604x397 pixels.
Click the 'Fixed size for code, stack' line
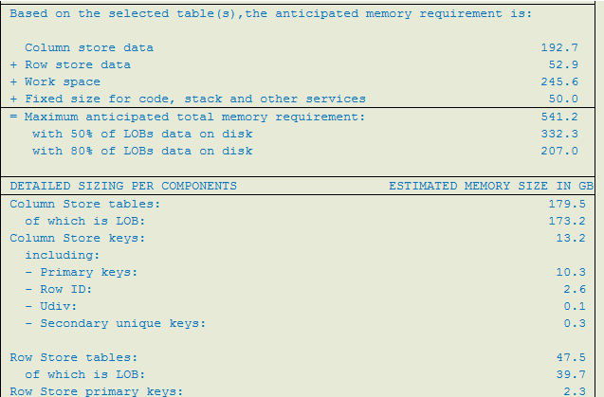tap(194, 99)
